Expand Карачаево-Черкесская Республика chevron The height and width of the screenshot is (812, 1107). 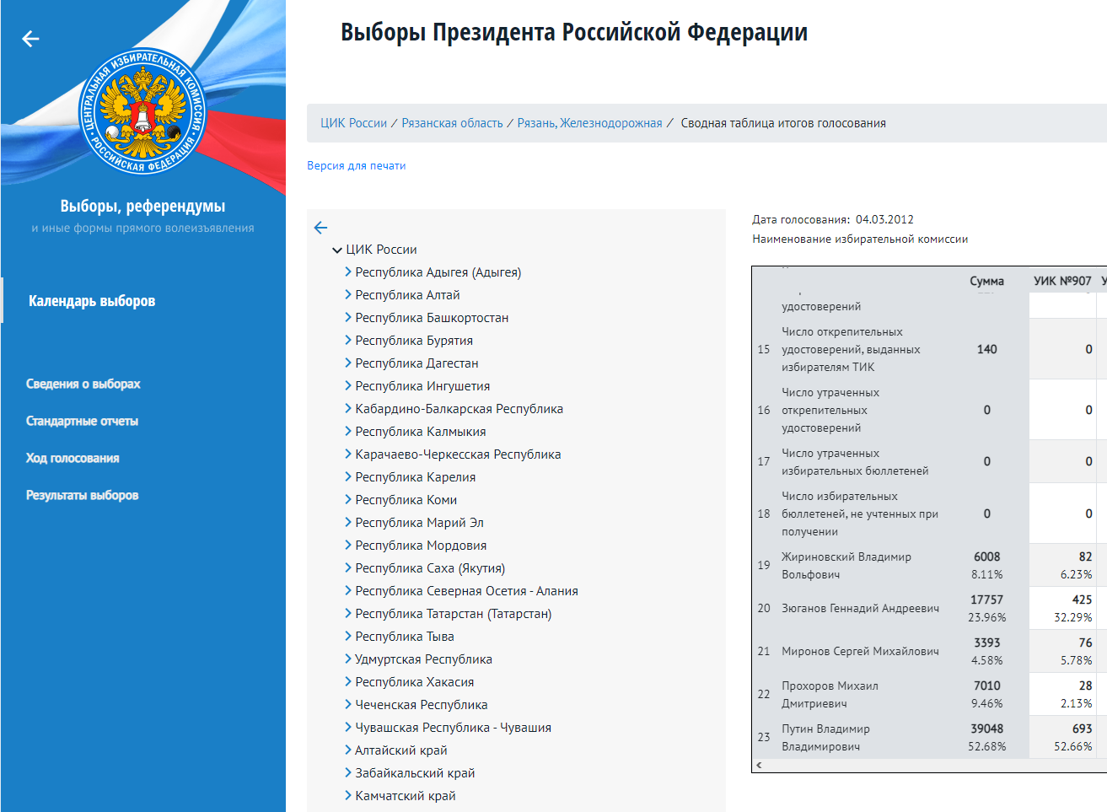click(348, 454)
